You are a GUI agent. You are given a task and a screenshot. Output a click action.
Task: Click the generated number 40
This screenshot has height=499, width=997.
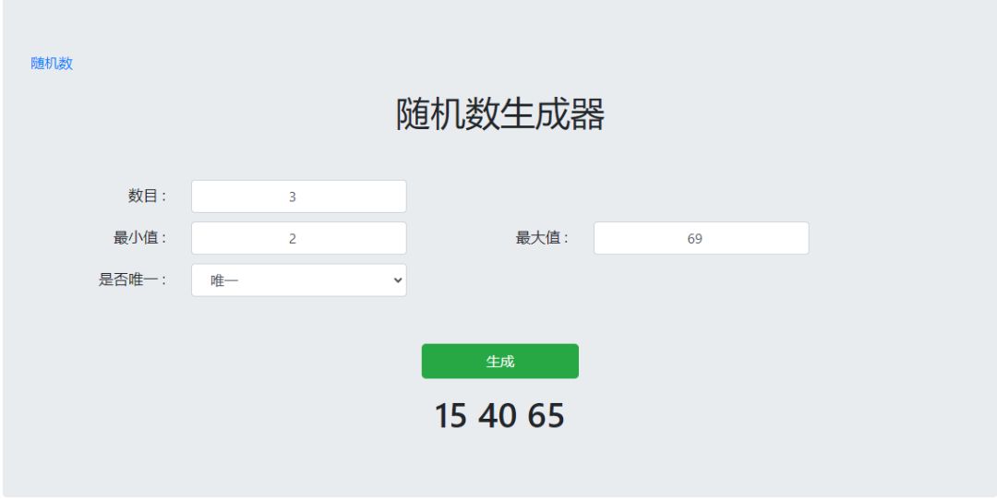497,416
